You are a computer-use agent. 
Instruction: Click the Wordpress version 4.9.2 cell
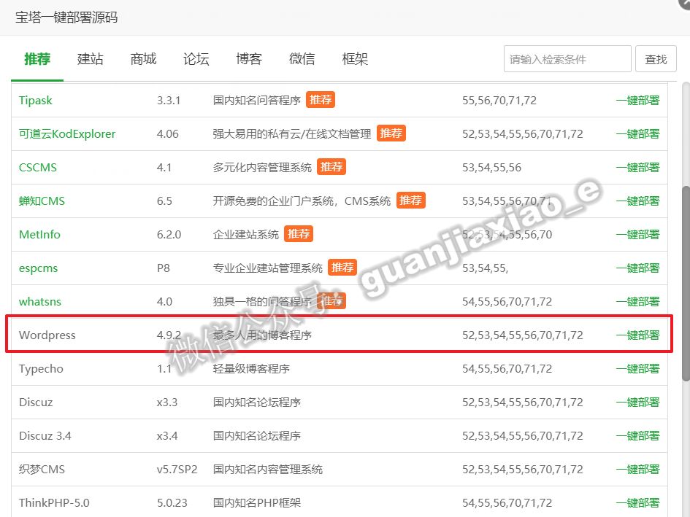169,335
